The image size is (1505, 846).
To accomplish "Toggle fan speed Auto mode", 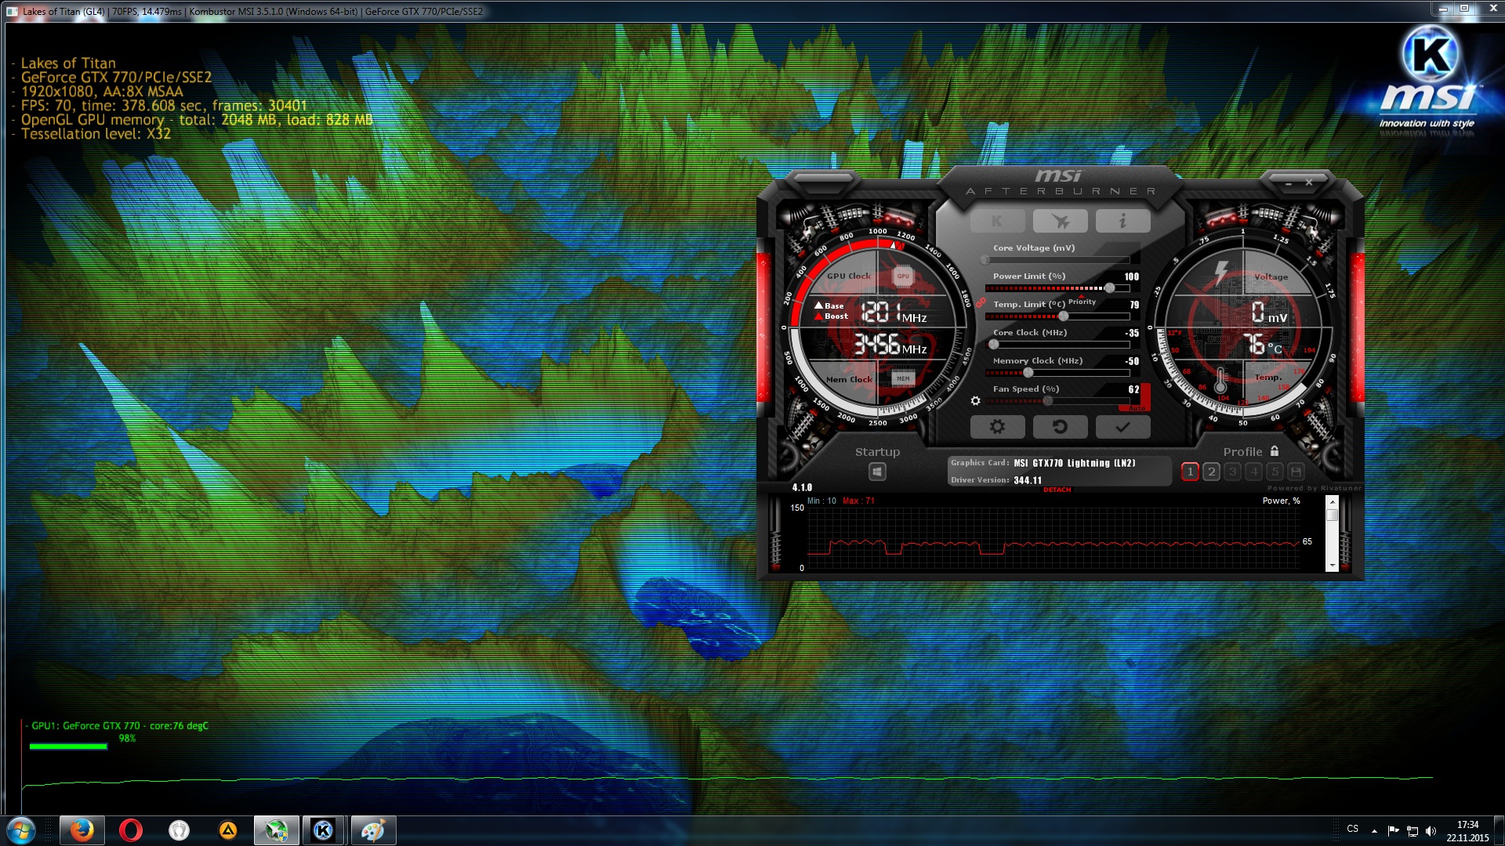I will [x=1137, y=408].
